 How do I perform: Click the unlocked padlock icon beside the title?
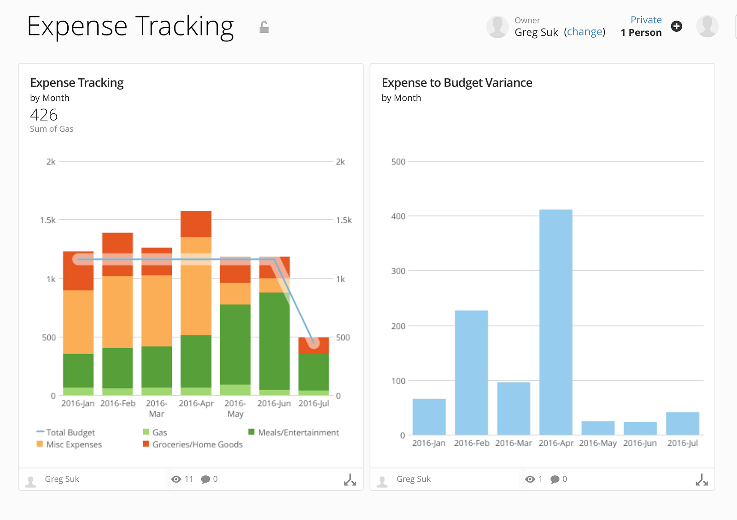[x=264, y=28]
